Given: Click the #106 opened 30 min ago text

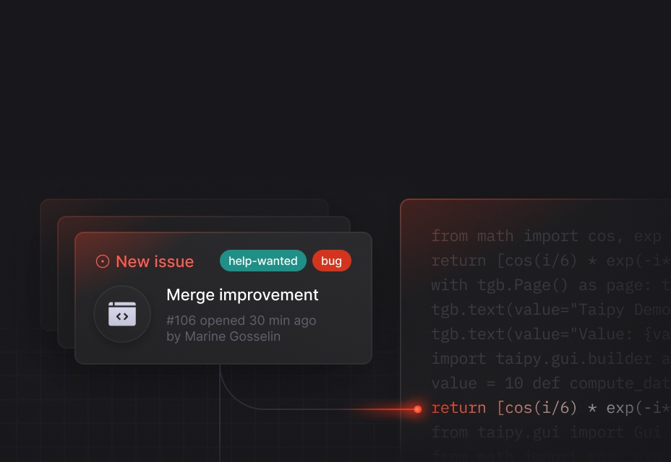Looking at the screenshot, I should (241, 321).
